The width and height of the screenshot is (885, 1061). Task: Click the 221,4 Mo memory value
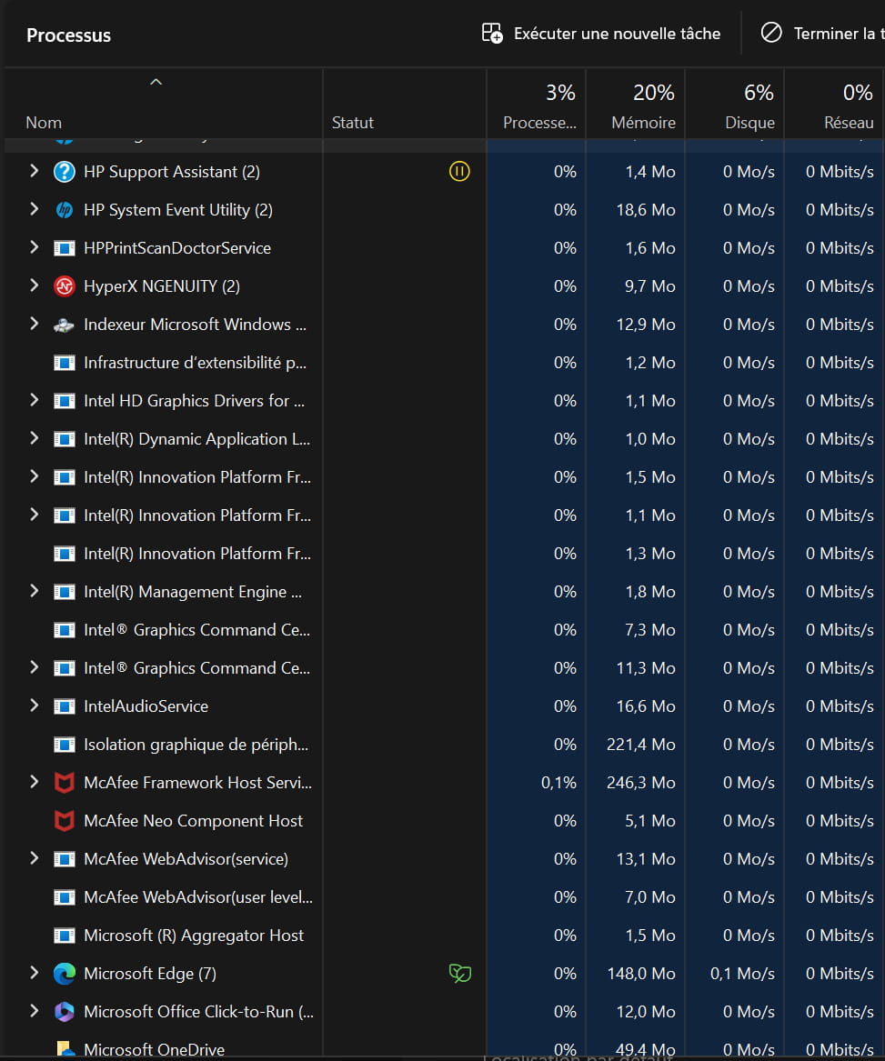(640, 745)
